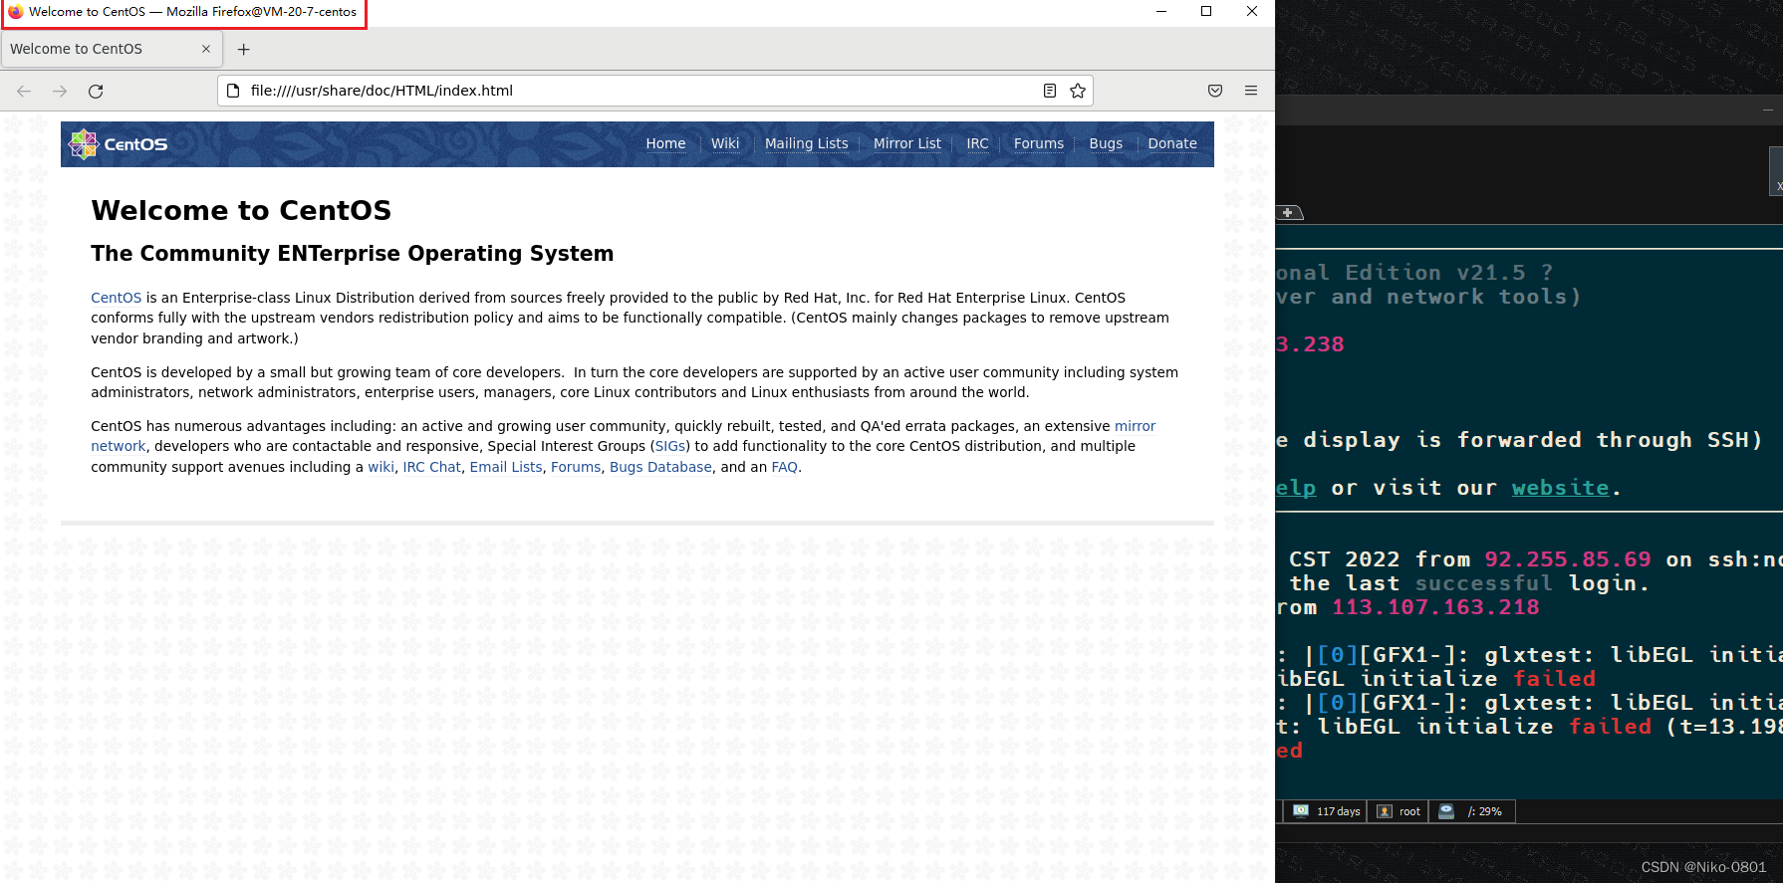Viewport: 1783px width, 883px height.
Task: Open Wiki in the CentOS navigation
Action: pos(725,143)
